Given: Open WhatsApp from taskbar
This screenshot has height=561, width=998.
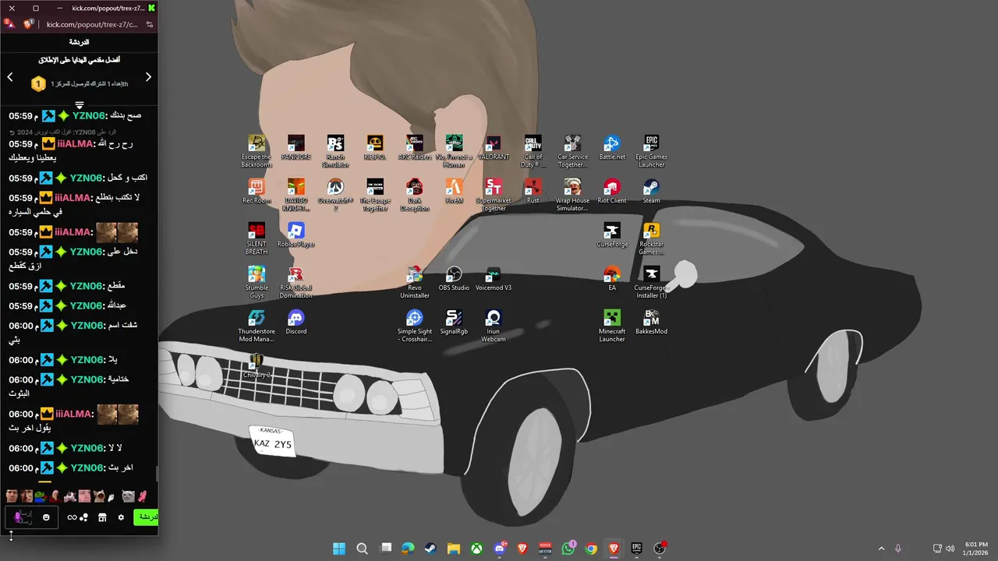Looking at the screenshot, I should 568,549.
